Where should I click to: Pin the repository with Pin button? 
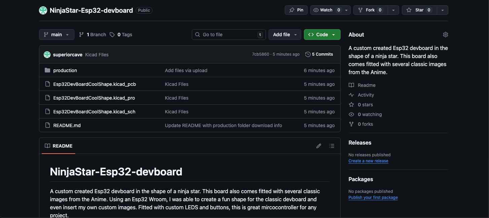[296, 10]
